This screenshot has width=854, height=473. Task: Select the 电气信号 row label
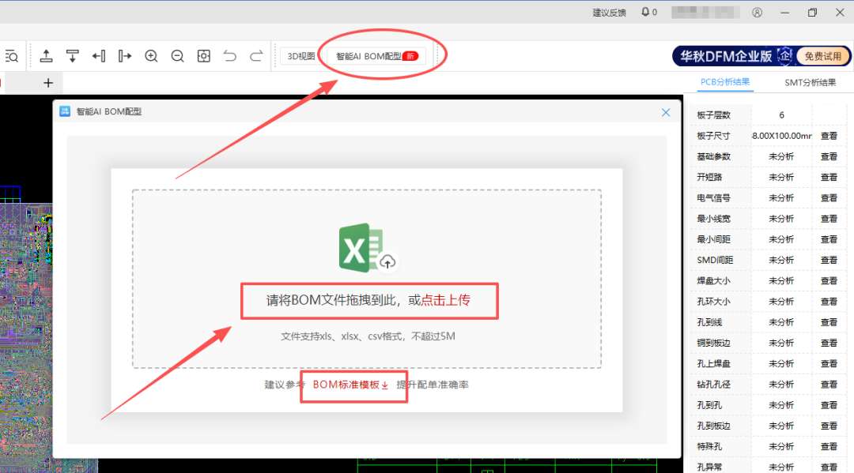tap(713, 198)
